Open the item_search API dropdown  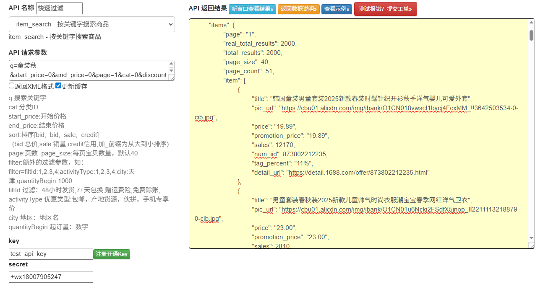92,24
